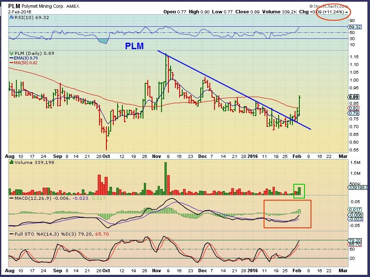This screenshot has height=277, width=370.
Task: Click the red circled +11.24% change
Action: click(x=333, y=12)
